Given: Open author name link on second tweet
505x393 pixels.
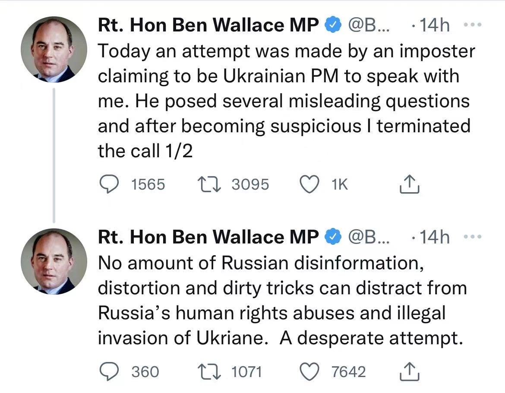Looking at the screenshot, I should [208, 237].
